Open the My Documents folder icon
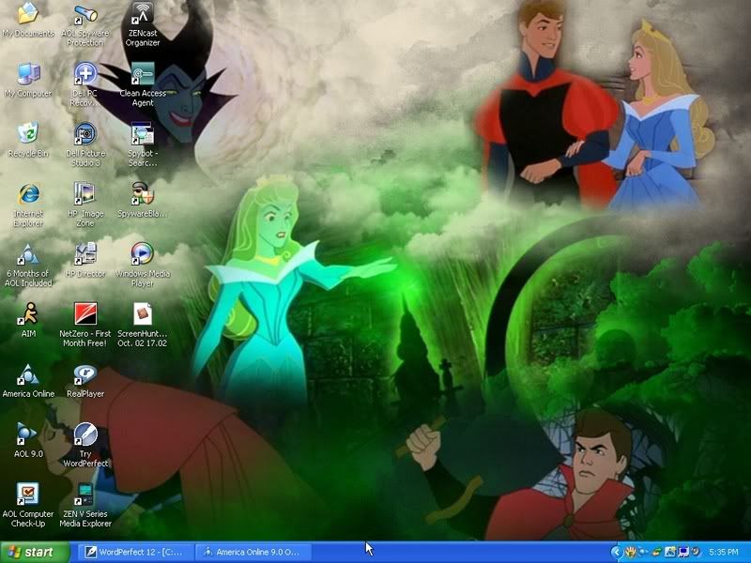This screenshot has width=751, height=563. (x=28, y=16)
